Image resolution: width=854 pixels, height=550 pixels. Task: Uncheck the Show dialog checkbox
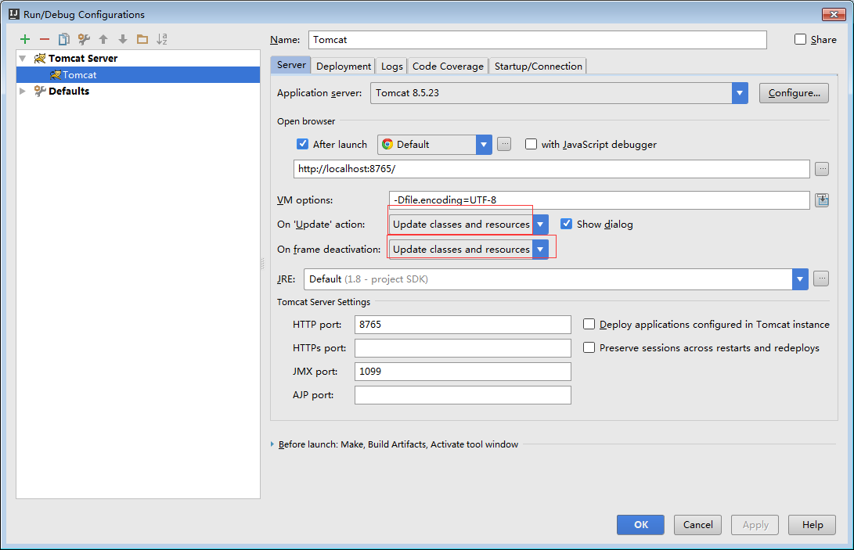click(567, 224)
